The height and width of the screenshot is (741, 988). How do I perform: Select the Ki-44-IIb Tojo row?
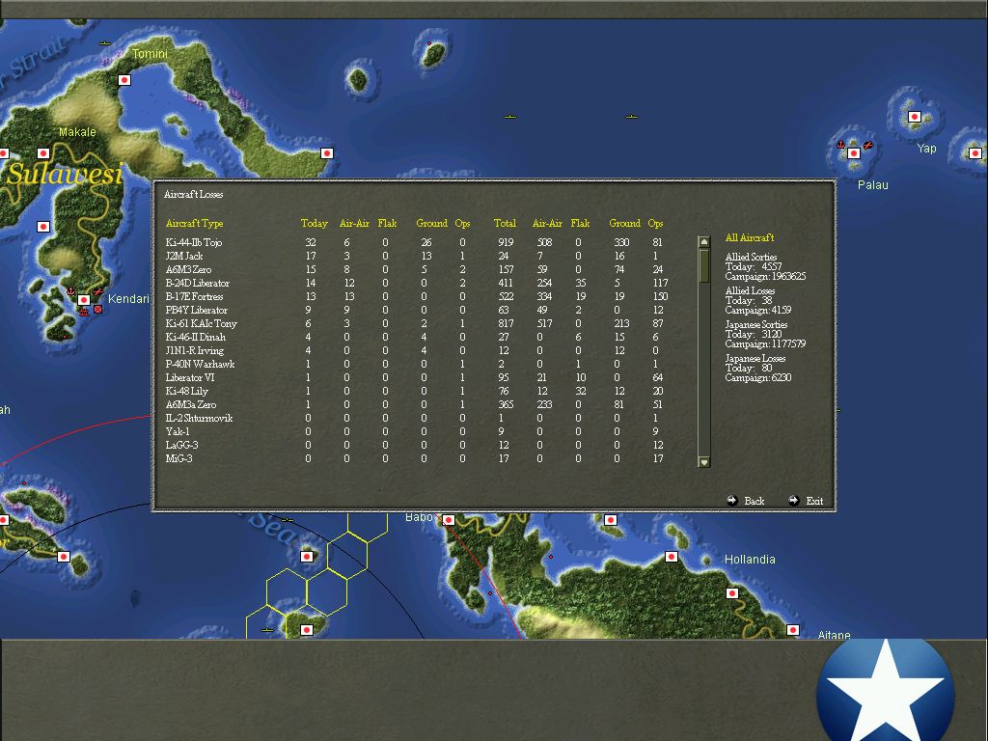point(416,242)
